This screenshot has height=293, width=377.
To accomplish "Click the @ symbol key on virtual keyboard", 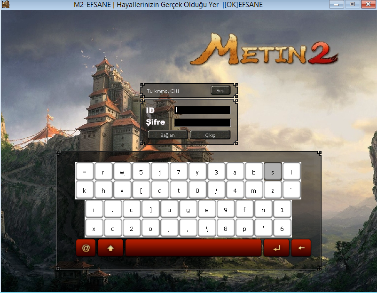I will [86, 248].
